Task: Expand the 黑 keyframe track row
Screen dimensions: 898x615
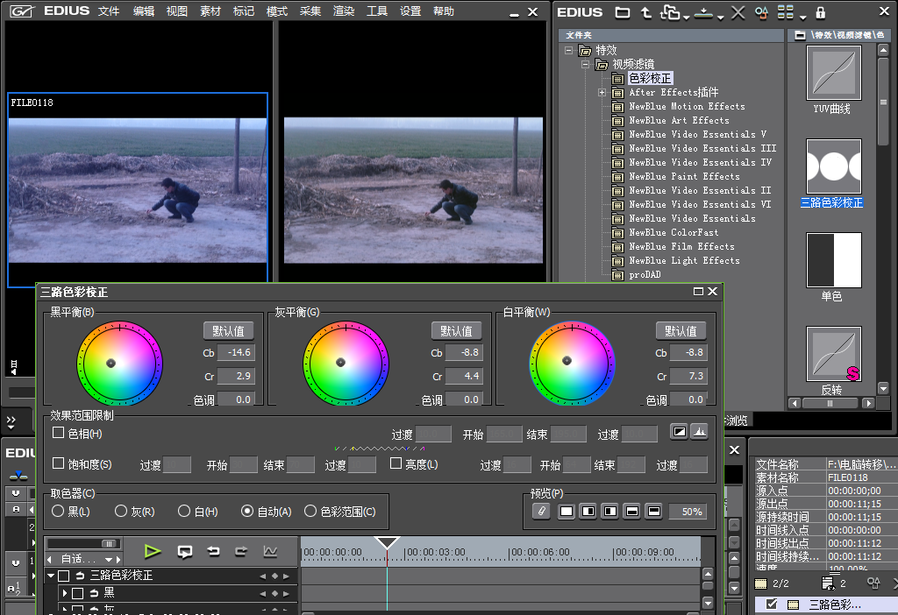Action: click(64, 593)
